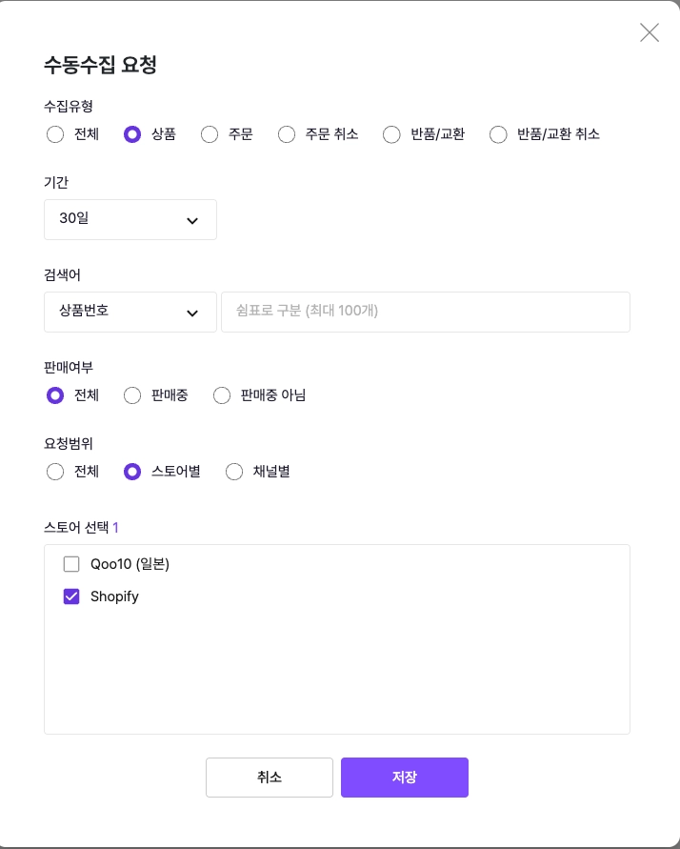Screen dimensions: 680x849
Task: Focus the comma-separated search keyword field
Action: pyautogui.click(x=425, y=312)
